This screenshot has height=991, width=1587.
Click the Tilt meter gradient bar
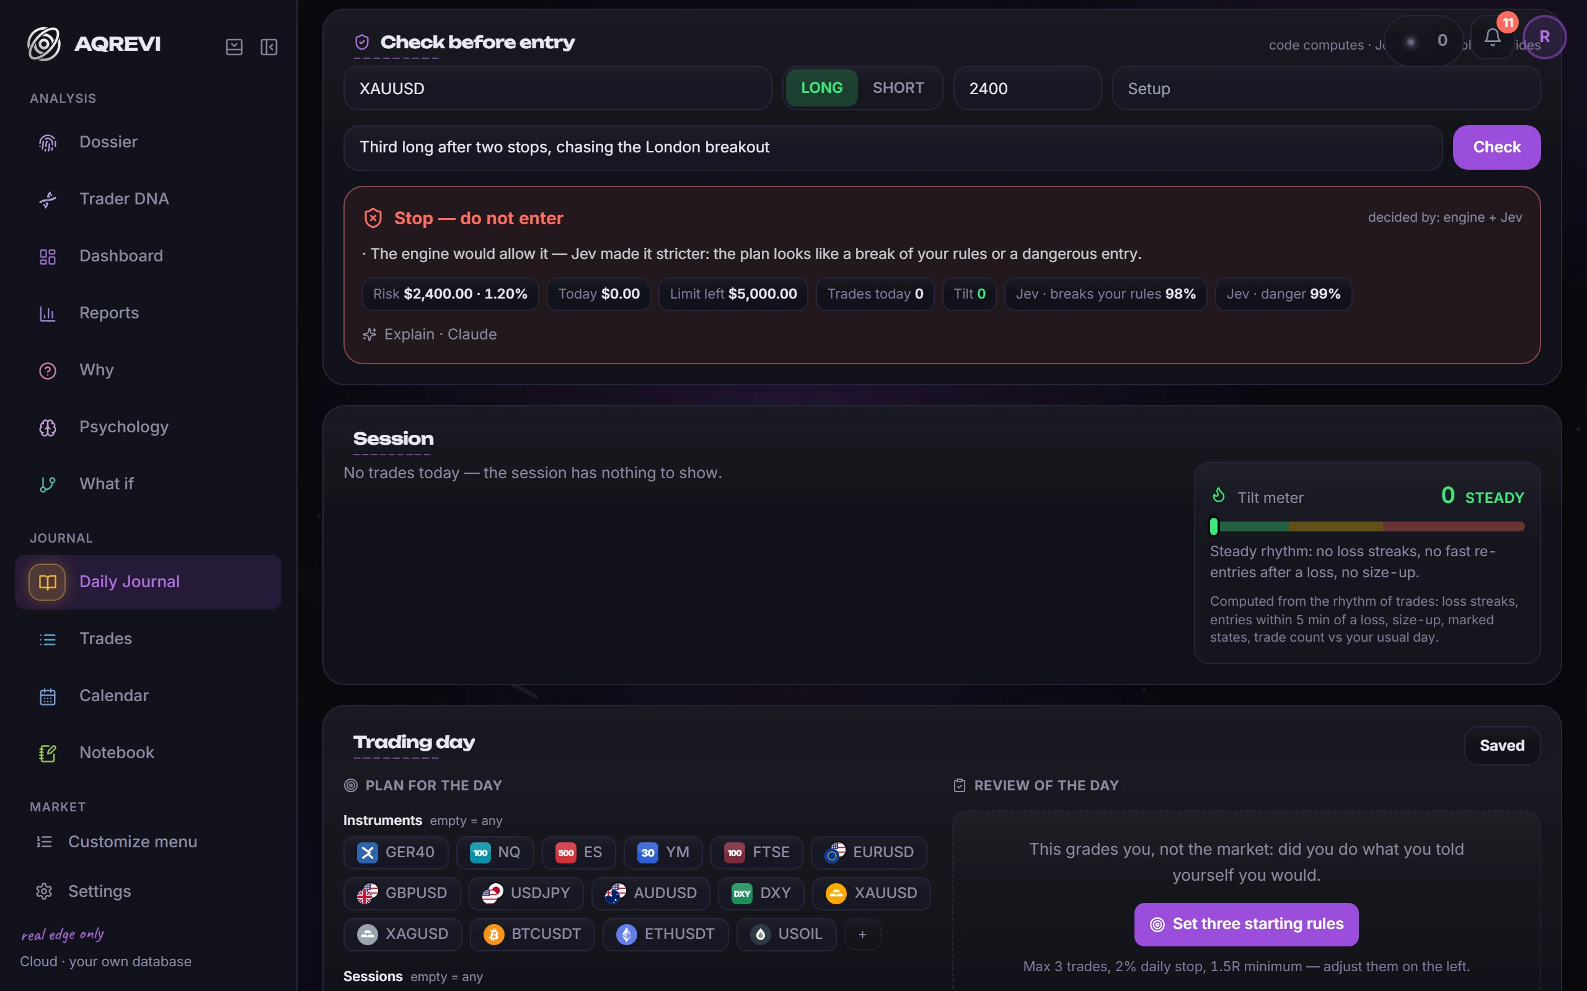coord(1368,526)
